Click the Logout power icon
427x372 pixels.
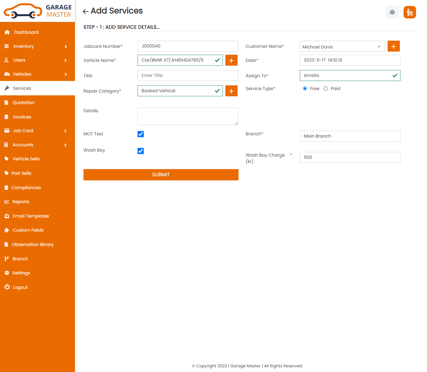click(7, 287)
